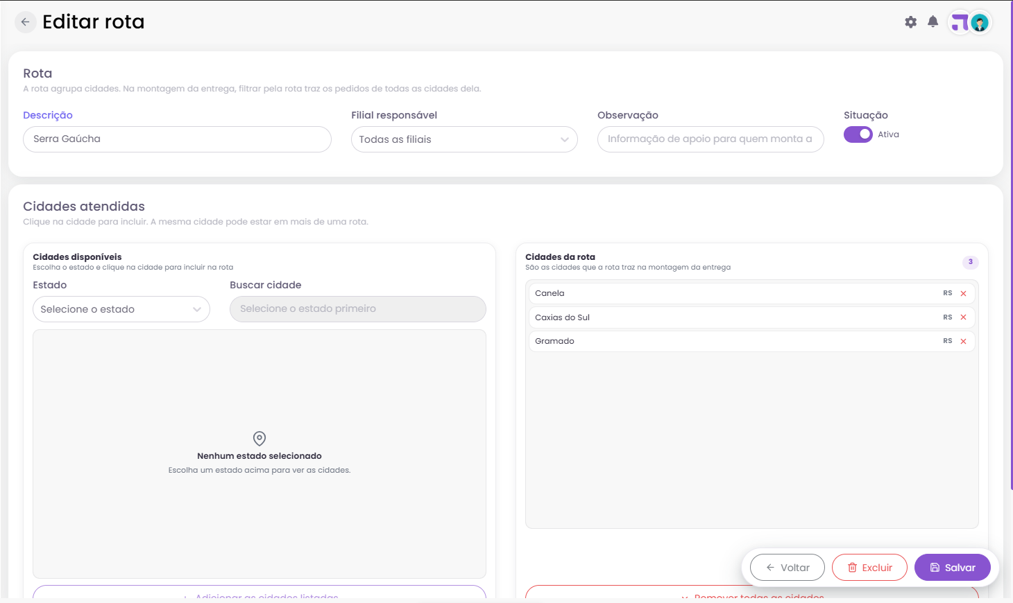Screen dimensions: 1013x603
Task: Open the settings gear icon
Action: tap(911, 22)
